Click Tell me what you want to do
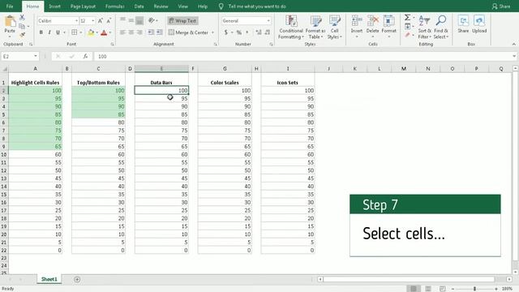The image size is (519, 292). pos(257,6)
